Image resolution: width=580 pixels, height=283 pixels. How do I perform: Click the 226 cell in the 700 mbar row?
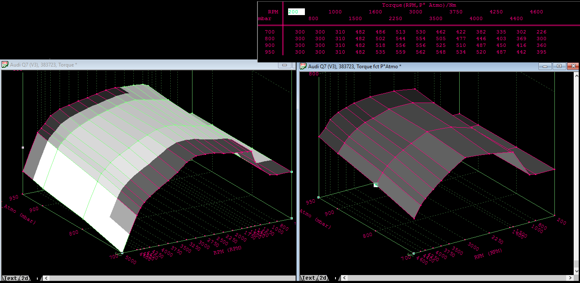point(541,32)
